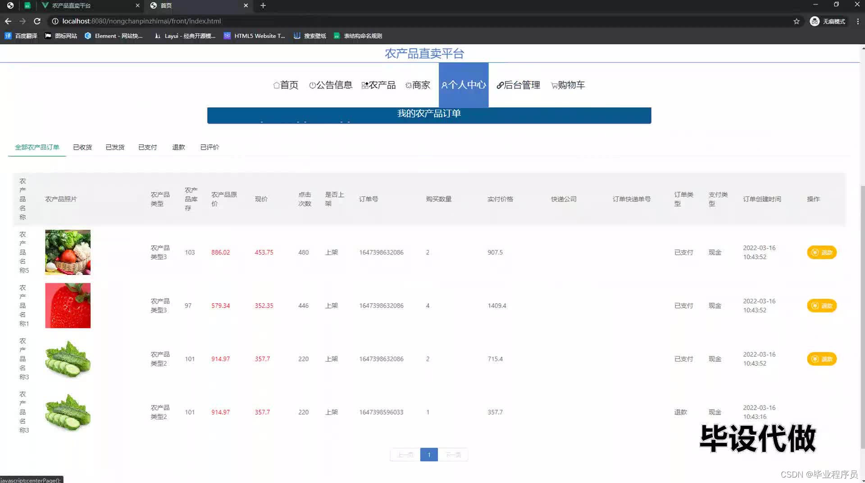Open 公告信息 navigation item

(331, 85)
